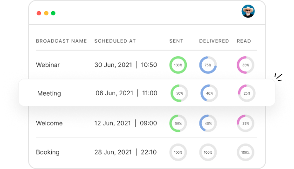Image resolution: width=294 pixels, height=169 pixels.
Task: Click Booking 100% sent grey ring
Action: pyautogui.click(x=178, y=152)
